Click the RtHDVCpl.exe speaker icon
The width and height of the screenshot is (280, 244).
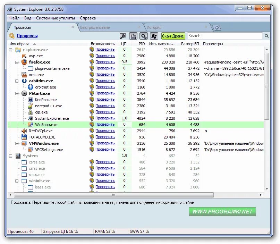tap(24, 131)
